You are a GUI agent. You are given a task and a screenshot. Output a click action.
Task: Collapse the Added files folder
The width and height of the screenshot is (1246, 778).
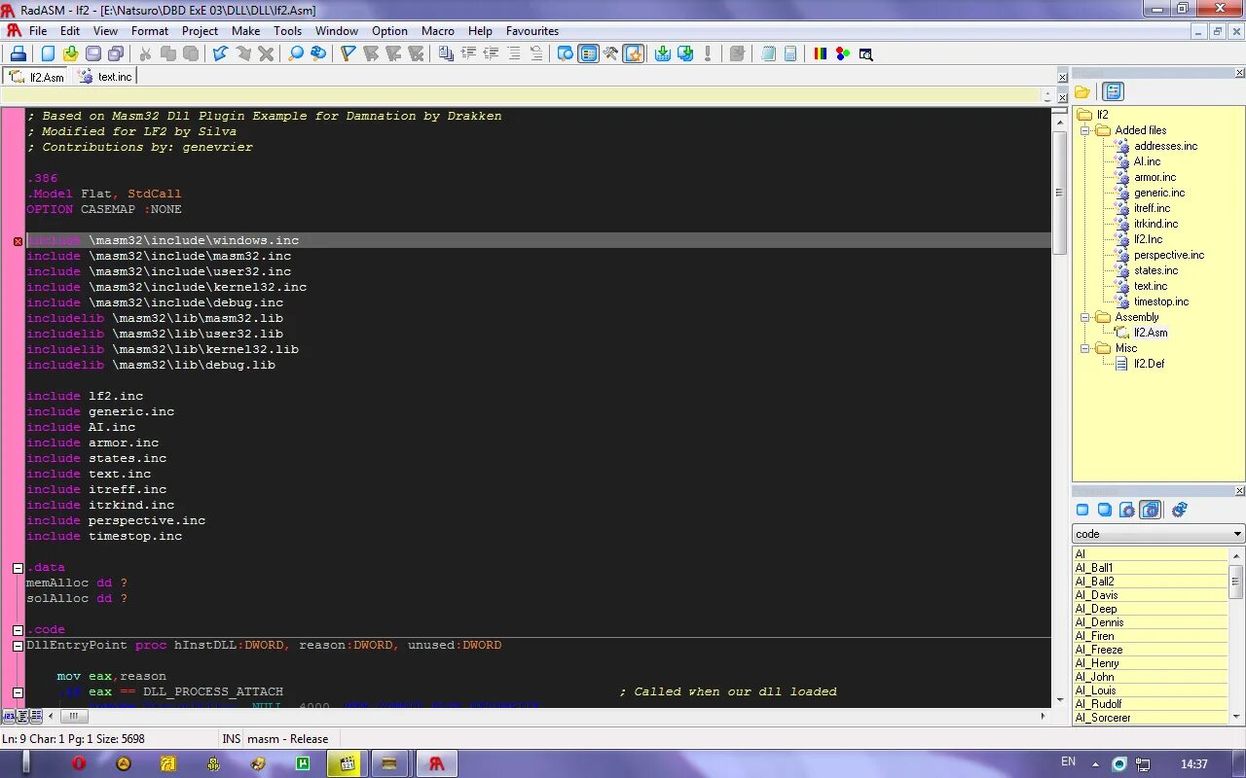(x=1085, y=130)
